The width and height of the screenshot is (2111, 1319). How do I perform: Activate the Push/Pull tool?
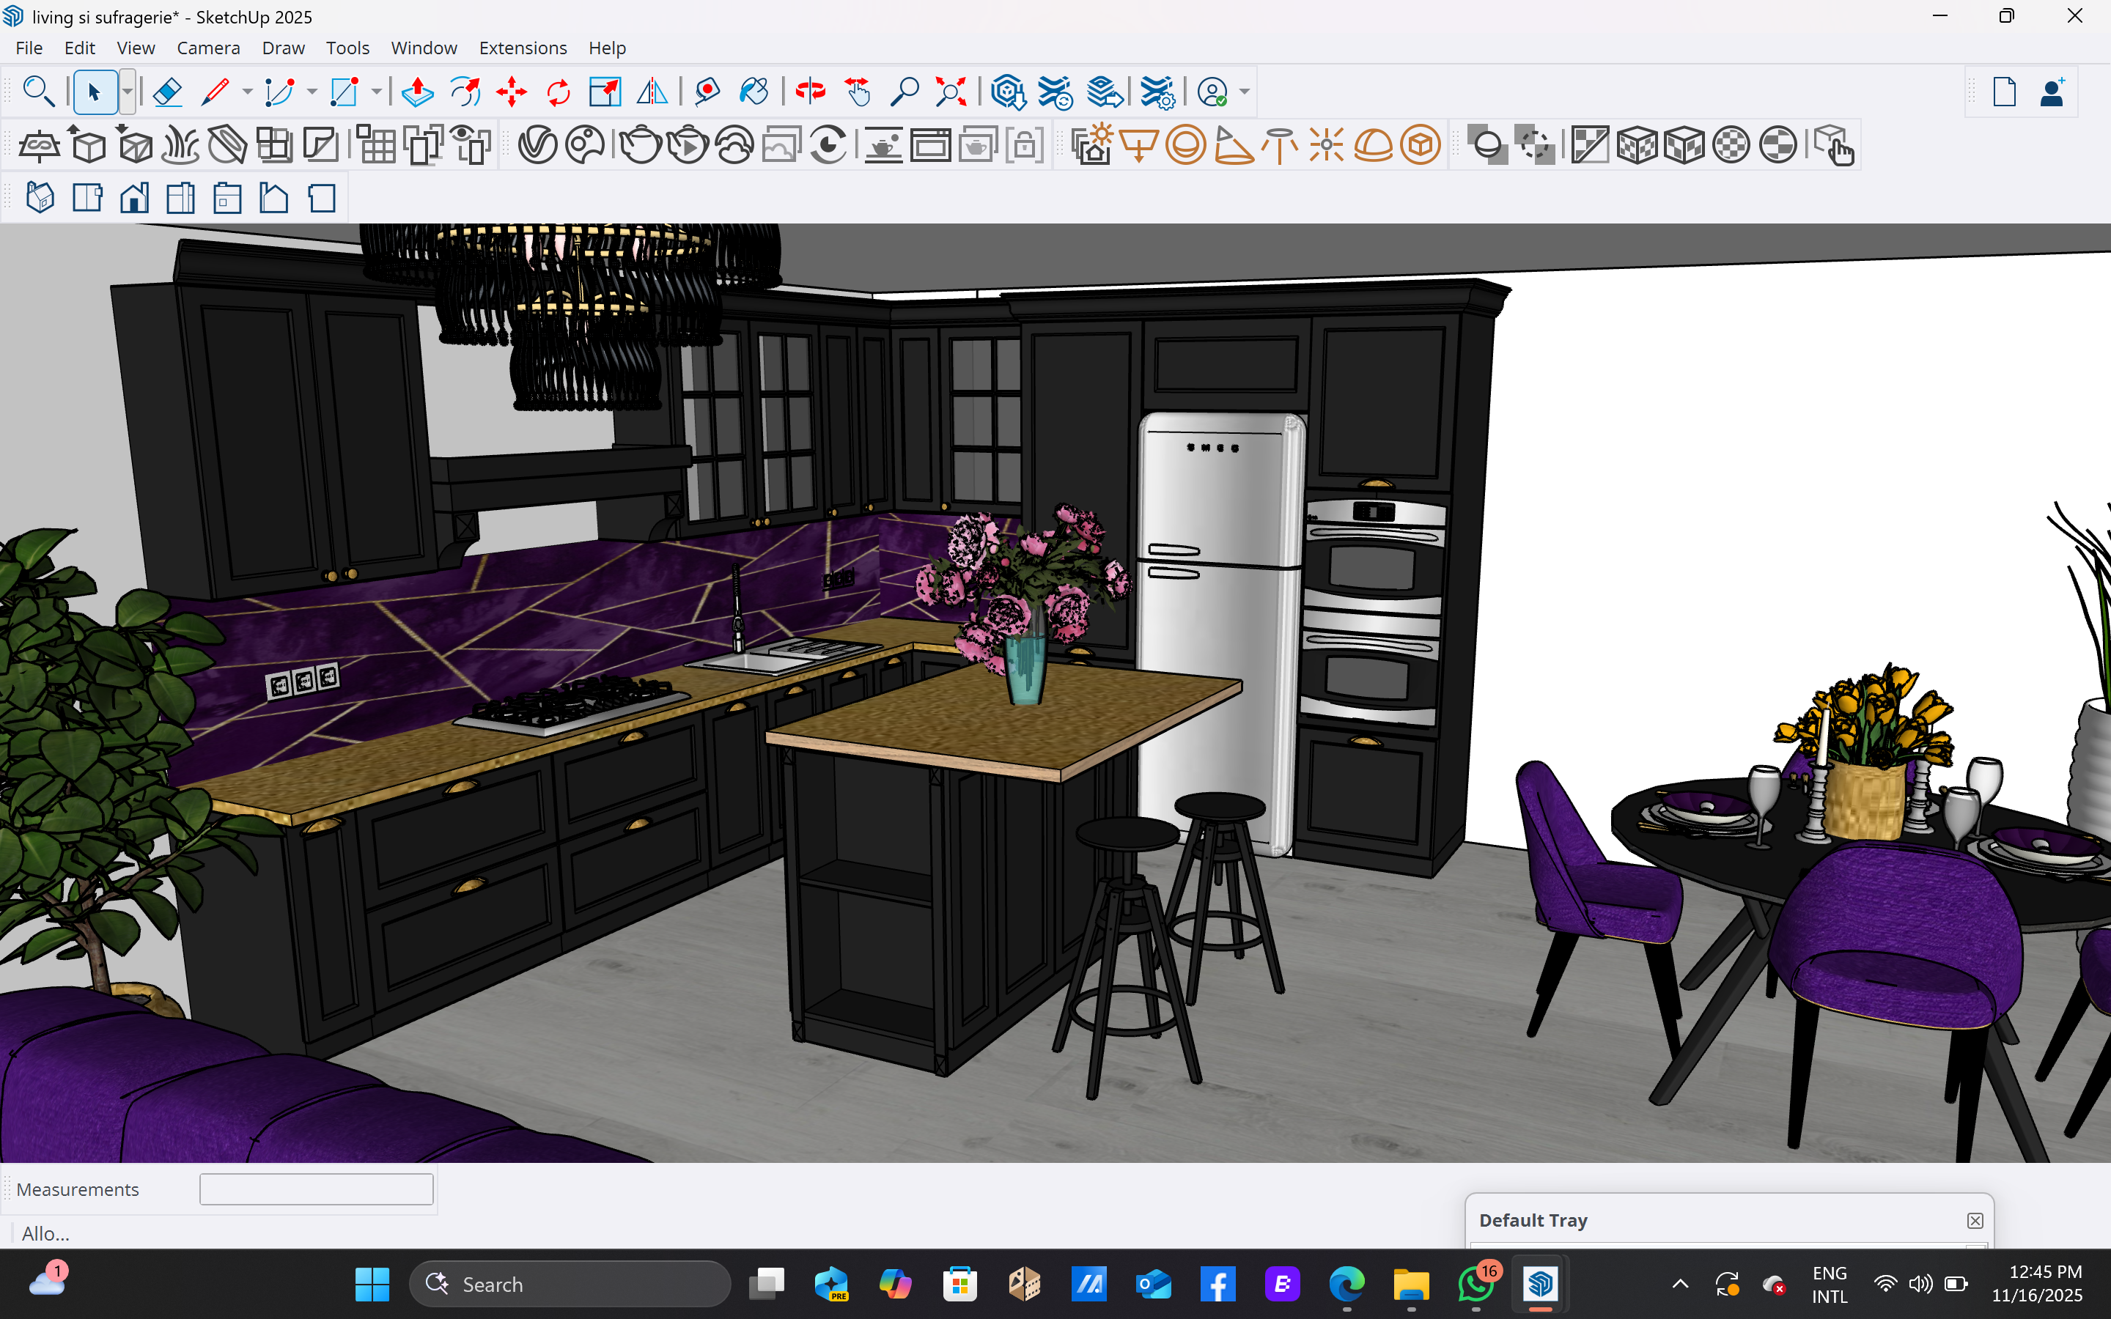418,92
